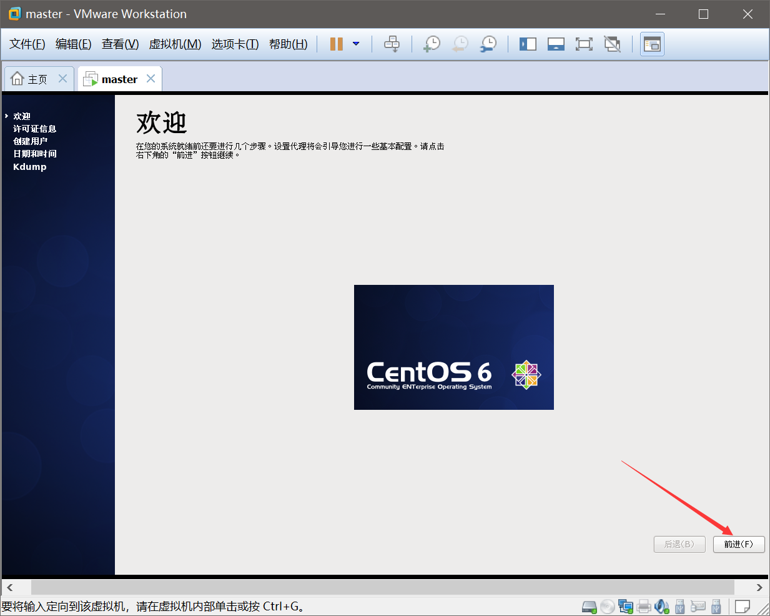Take a snapshot of this virtual machine
The height and width of the screenshot is (616, 770).
pos(432,44)
